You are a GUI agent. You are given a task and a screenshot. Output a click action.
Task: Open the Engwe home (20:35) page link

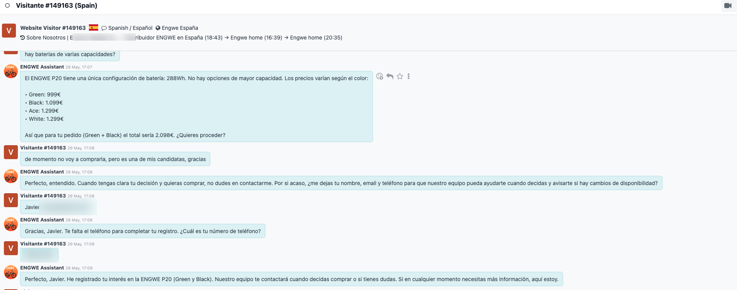coord(316,38)
